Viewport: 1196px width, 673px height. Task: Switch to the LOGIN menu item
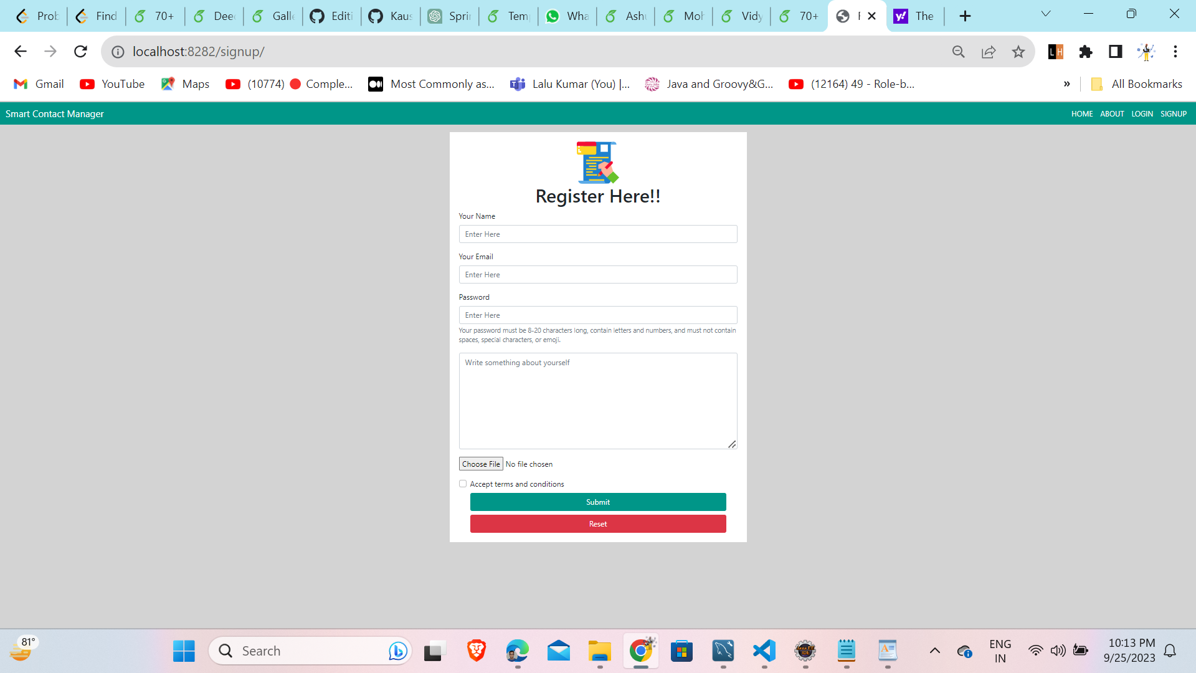click(1142, 113)
